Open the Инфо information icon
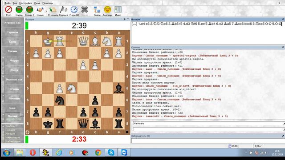This screenshot has height=160, width=285. [118, 10]
